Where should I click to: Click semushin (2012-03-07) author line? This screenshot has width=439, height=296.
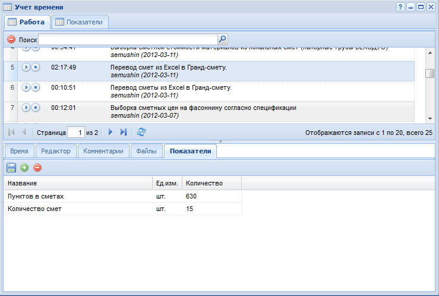pyautogui.click(x=145, y=115)
